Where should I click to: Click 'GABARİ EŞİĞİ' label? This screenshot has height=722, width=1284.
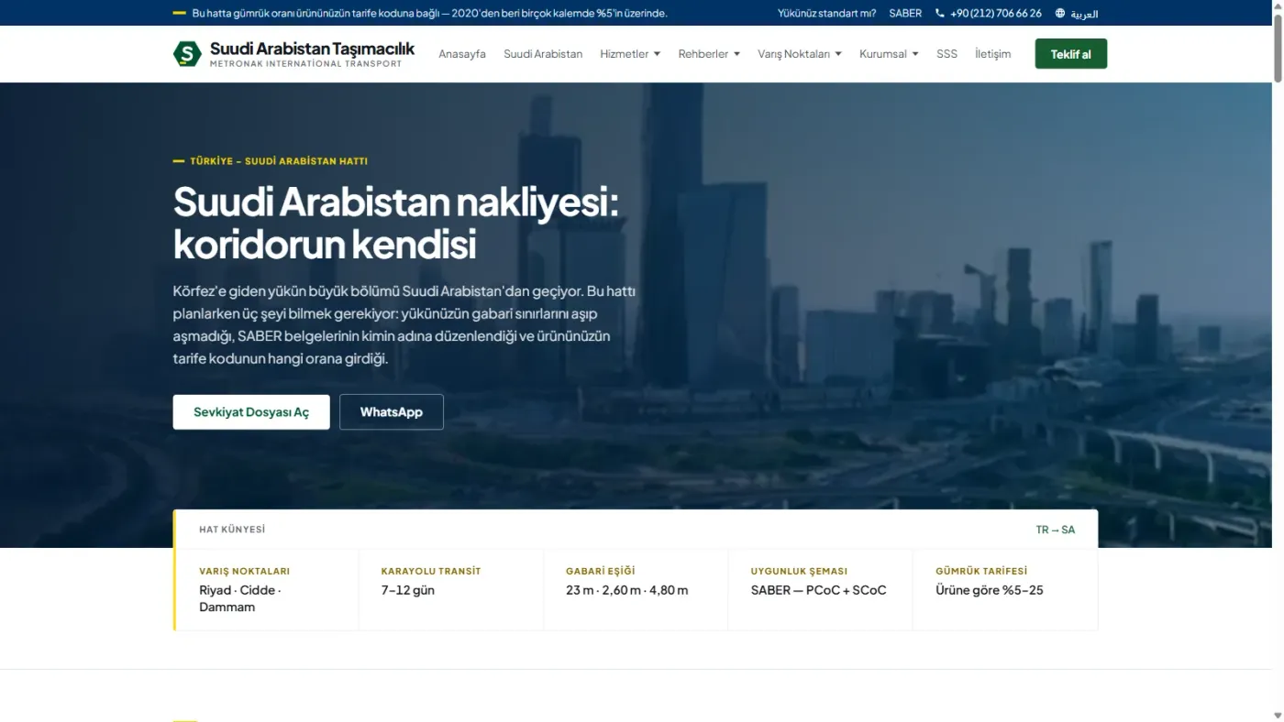(601, 571)
